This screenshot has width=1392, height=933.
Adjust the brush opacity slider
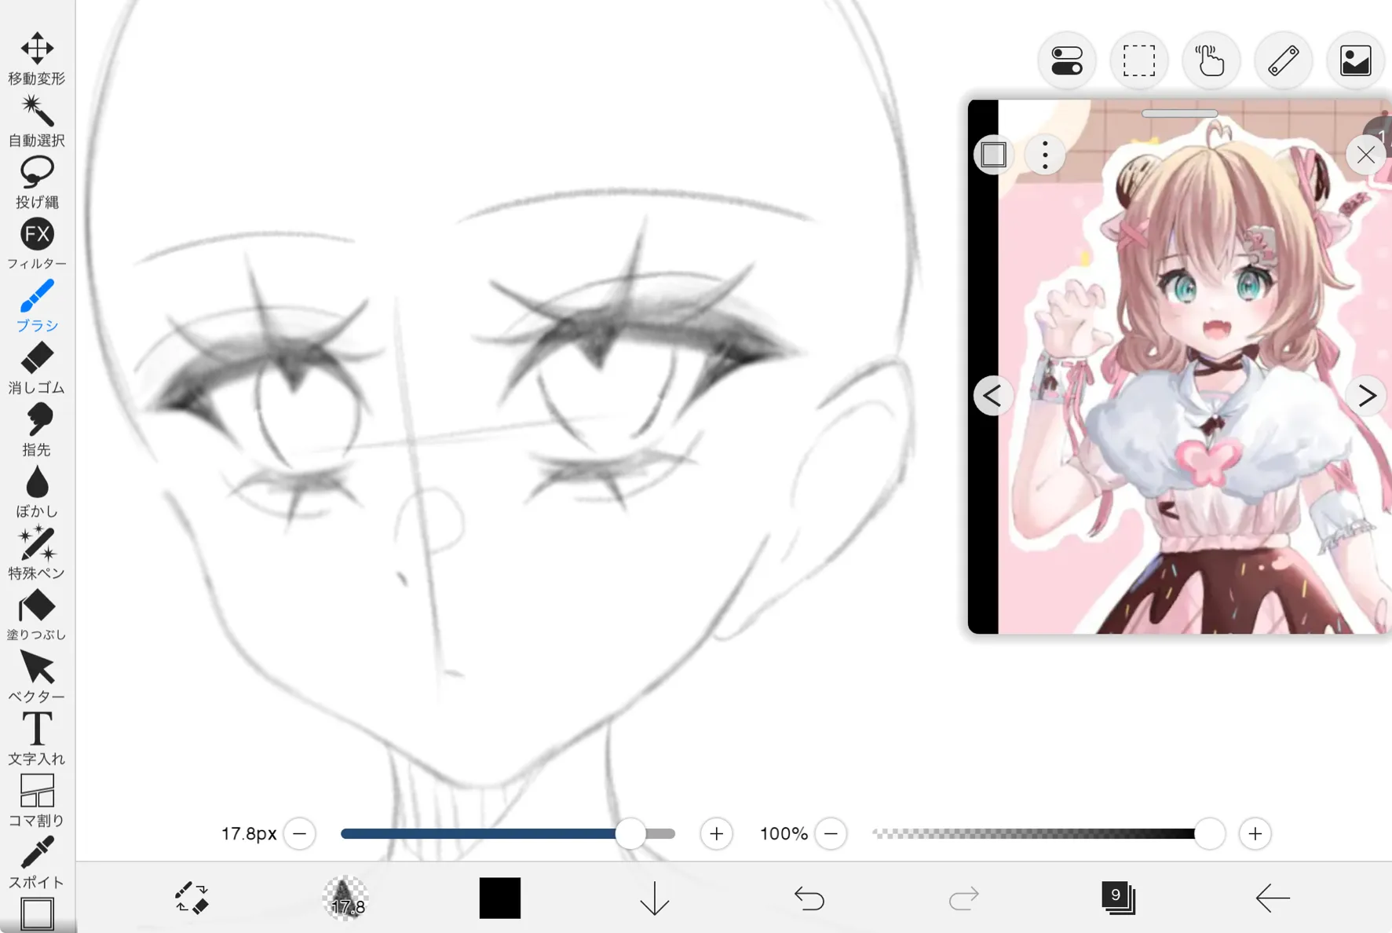(x=1049, y=833)
